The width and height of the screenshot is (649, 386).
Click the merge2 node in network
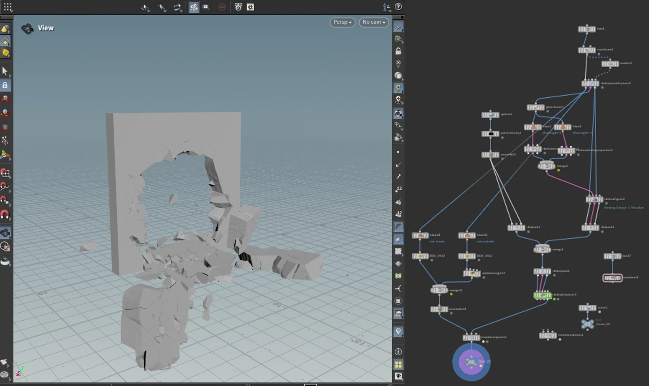[x=546, y=166]
